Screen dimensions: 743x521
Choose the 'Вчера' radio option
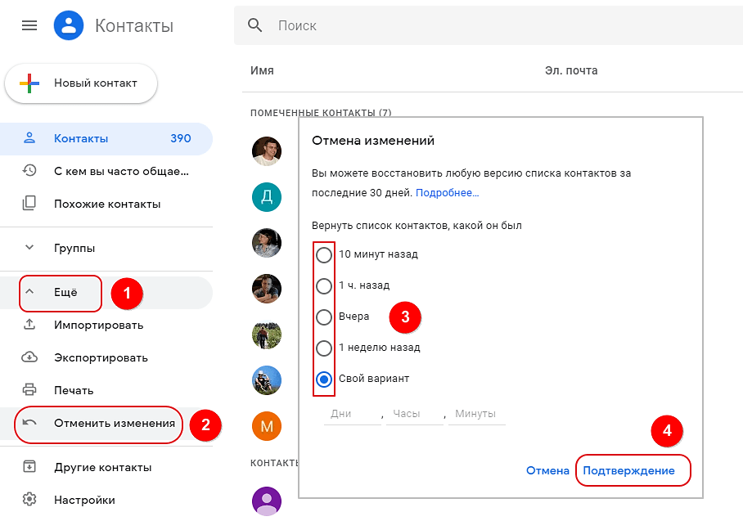(x=324, y=317)
